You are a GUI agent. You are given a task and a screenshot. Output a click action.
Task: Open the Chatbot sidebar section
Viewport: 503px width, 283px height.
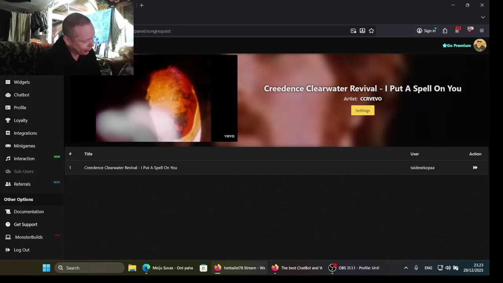[x=22, y=95]
